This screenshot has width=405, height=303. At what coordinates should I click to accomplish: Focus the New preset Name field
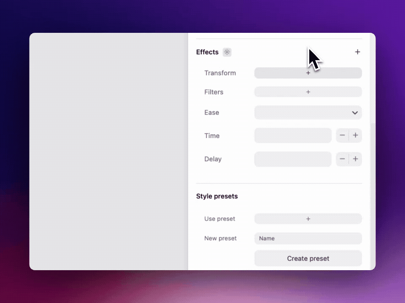click(x=308, y=238)
